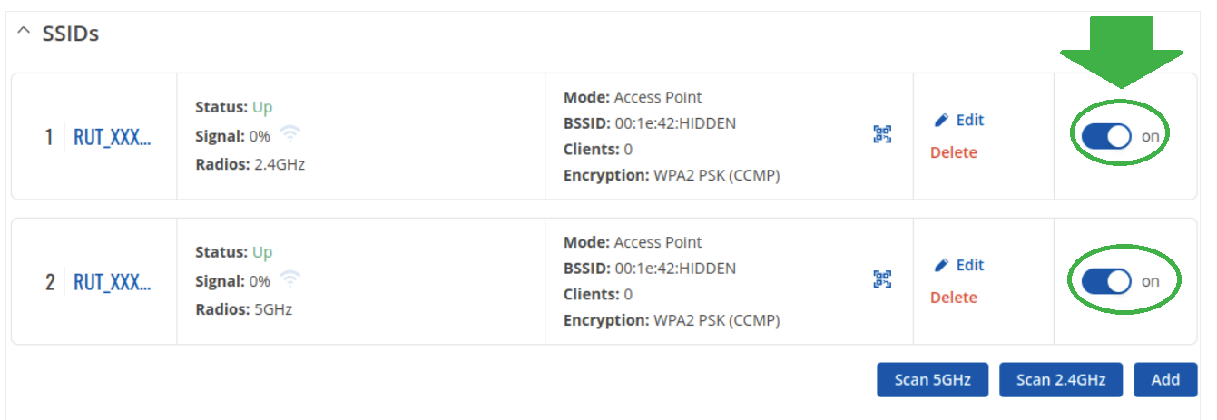Click the Edit pencil icon for the 2.4GHz SSID
Screen dimensions: 1217x420
pyautogui.click(x=942, y=120)
